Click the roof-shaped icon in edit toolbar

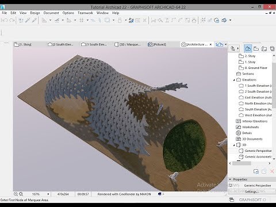pyautogui.click(x=194, y=20)
